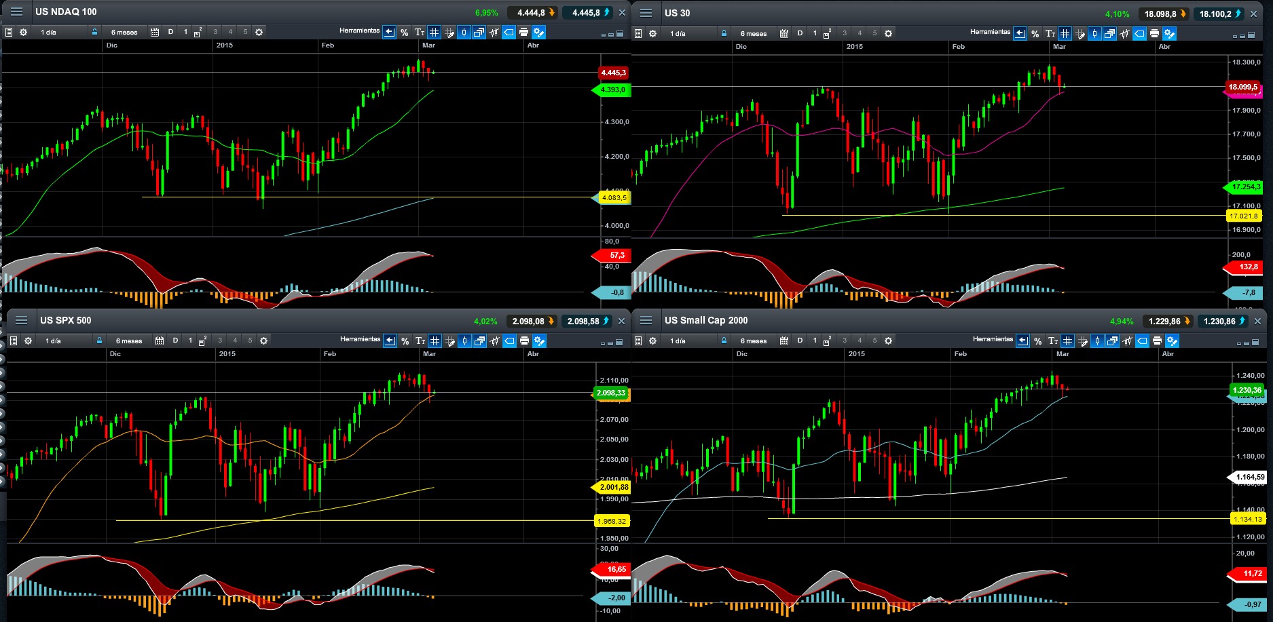Toggle the grid lines in Small Cap 2000 chart
This screenshot has height=622, width=1273.
click(1068, 341)
